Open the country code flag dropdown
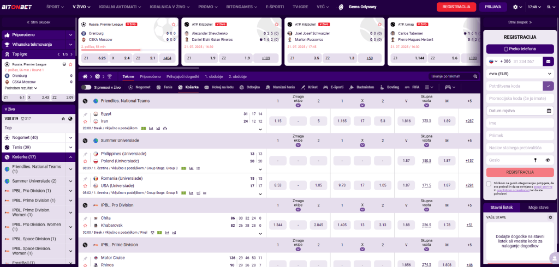This screenshot has width=559, height=267. click(493, 61)
